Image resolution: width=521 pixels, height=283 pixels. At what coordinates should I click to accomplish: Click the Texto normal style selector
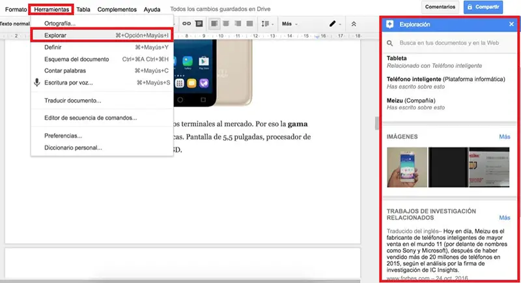pyautogui.click(x=15, y=23)
